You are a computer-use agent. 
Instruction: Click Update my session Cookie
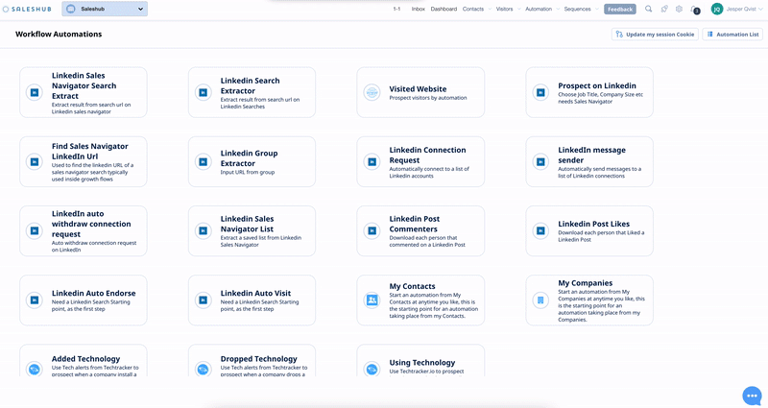pos(655,35)
